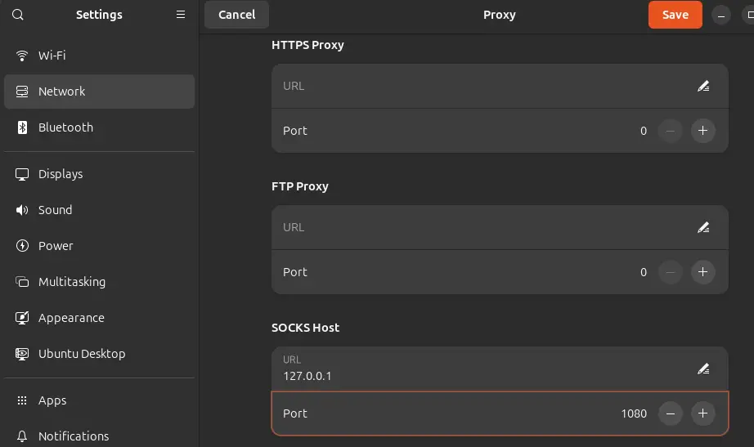Click the HTTPS Proxy port value 0
Viewport: 754px width, 447px height.
pos(644,131)
